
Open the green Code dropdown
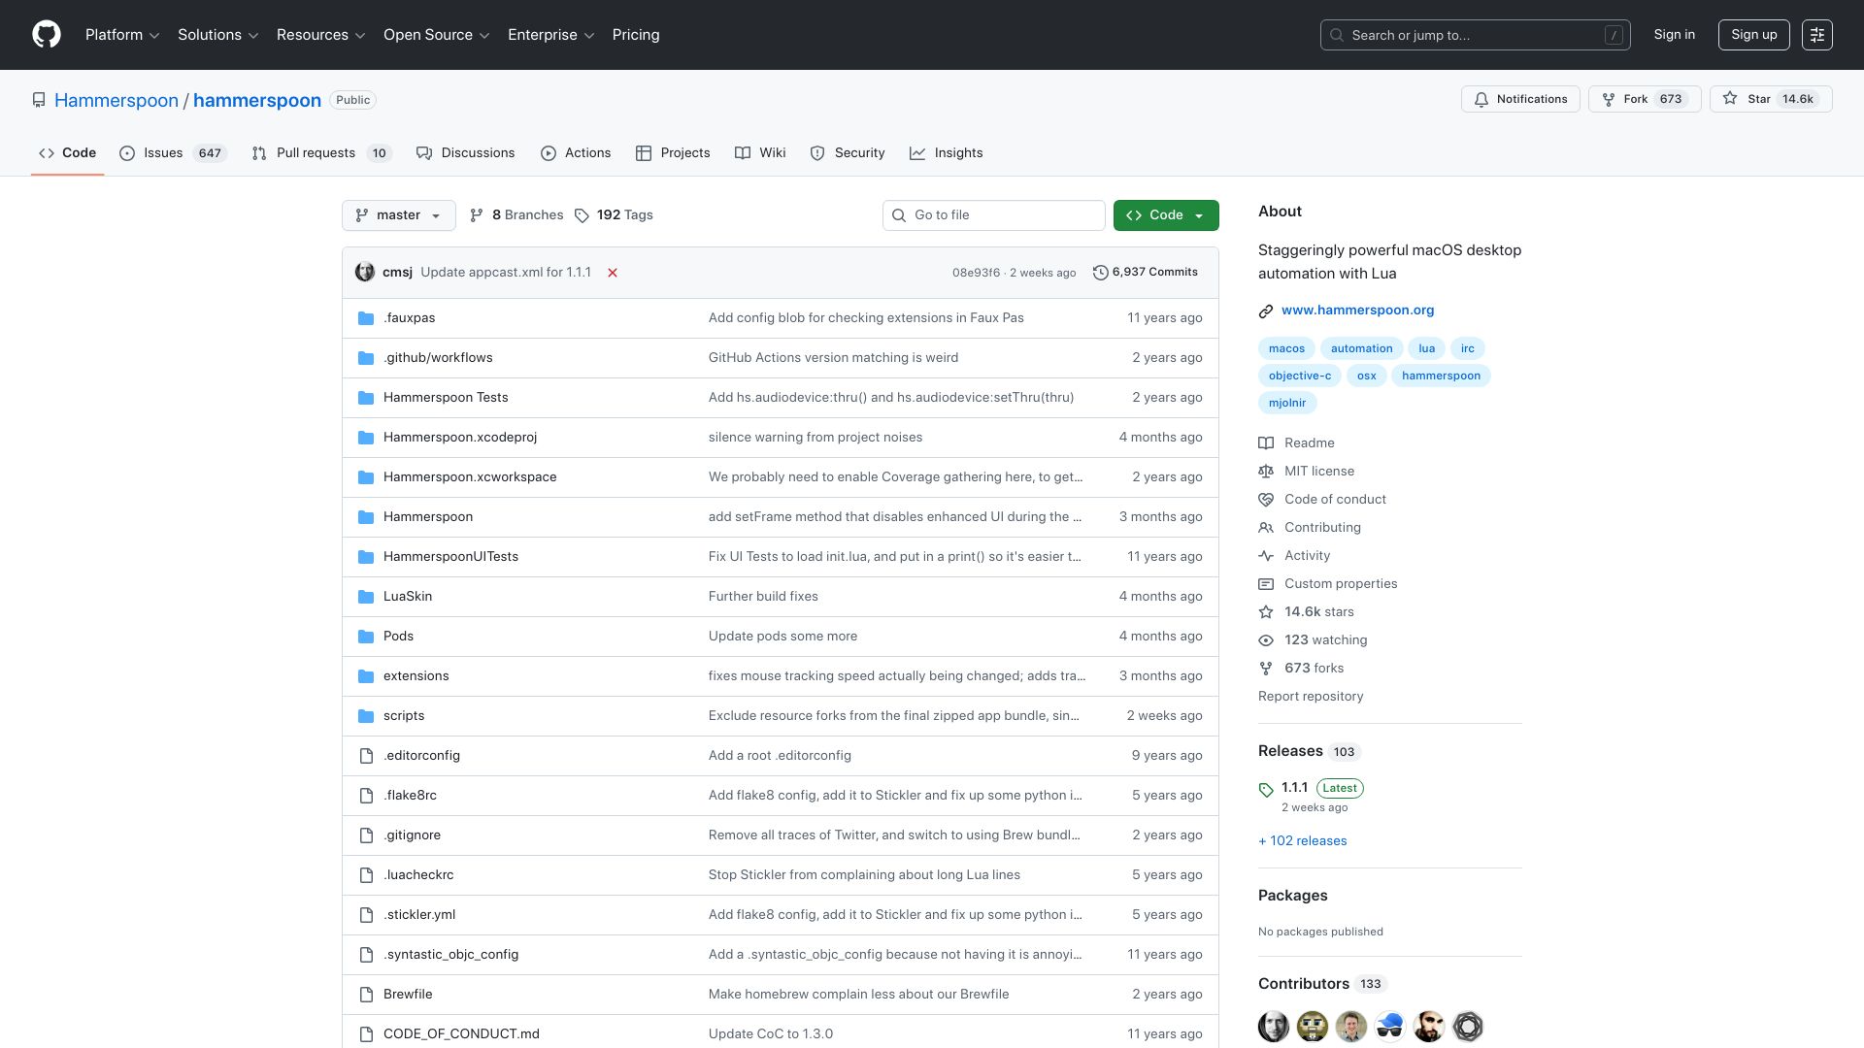tap(1166, 215)
